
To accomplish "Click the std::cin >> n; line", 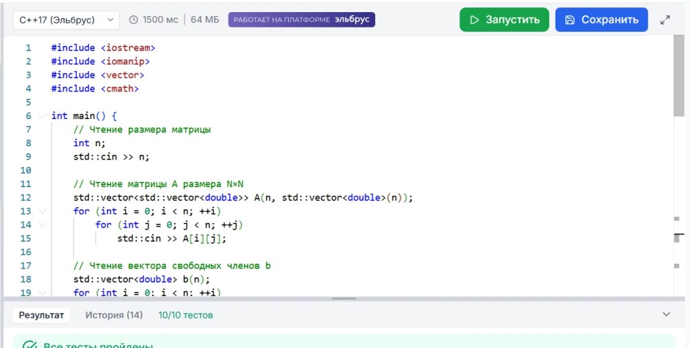I will pos(111,157).
